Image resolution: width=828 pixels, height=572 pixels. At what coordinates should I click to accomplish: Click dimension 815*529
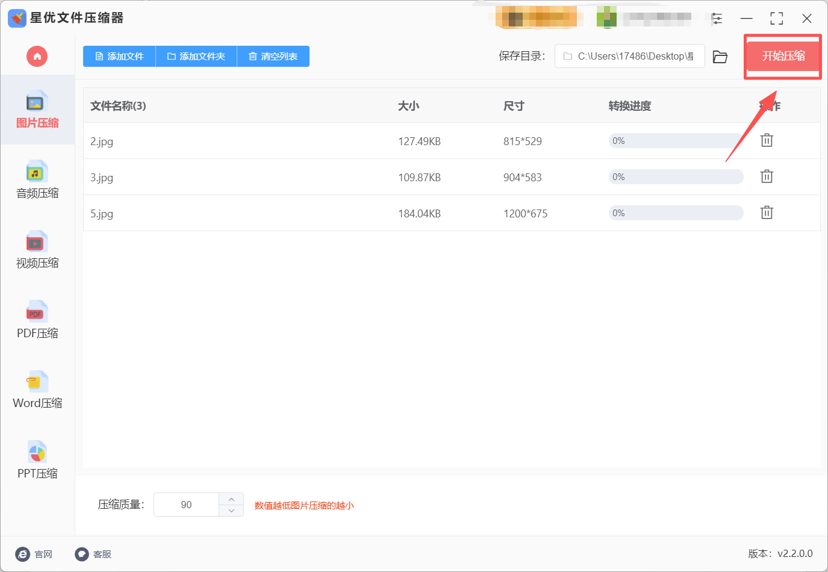click(522, 141)
